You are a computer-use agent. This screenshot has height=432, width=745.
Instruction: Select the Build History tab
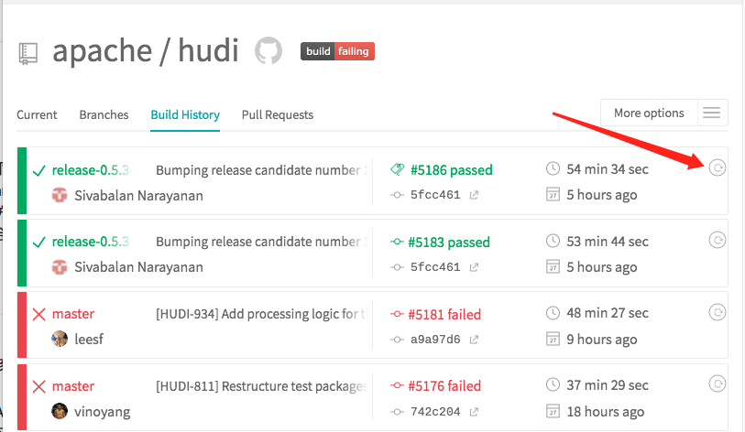point(185,115)
